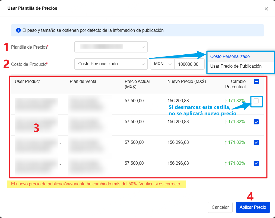Image resolution: width=275 pixels, height=218 pixels.
Task: Click the first row's 156.296,88 new price
Action: point(178,101)
